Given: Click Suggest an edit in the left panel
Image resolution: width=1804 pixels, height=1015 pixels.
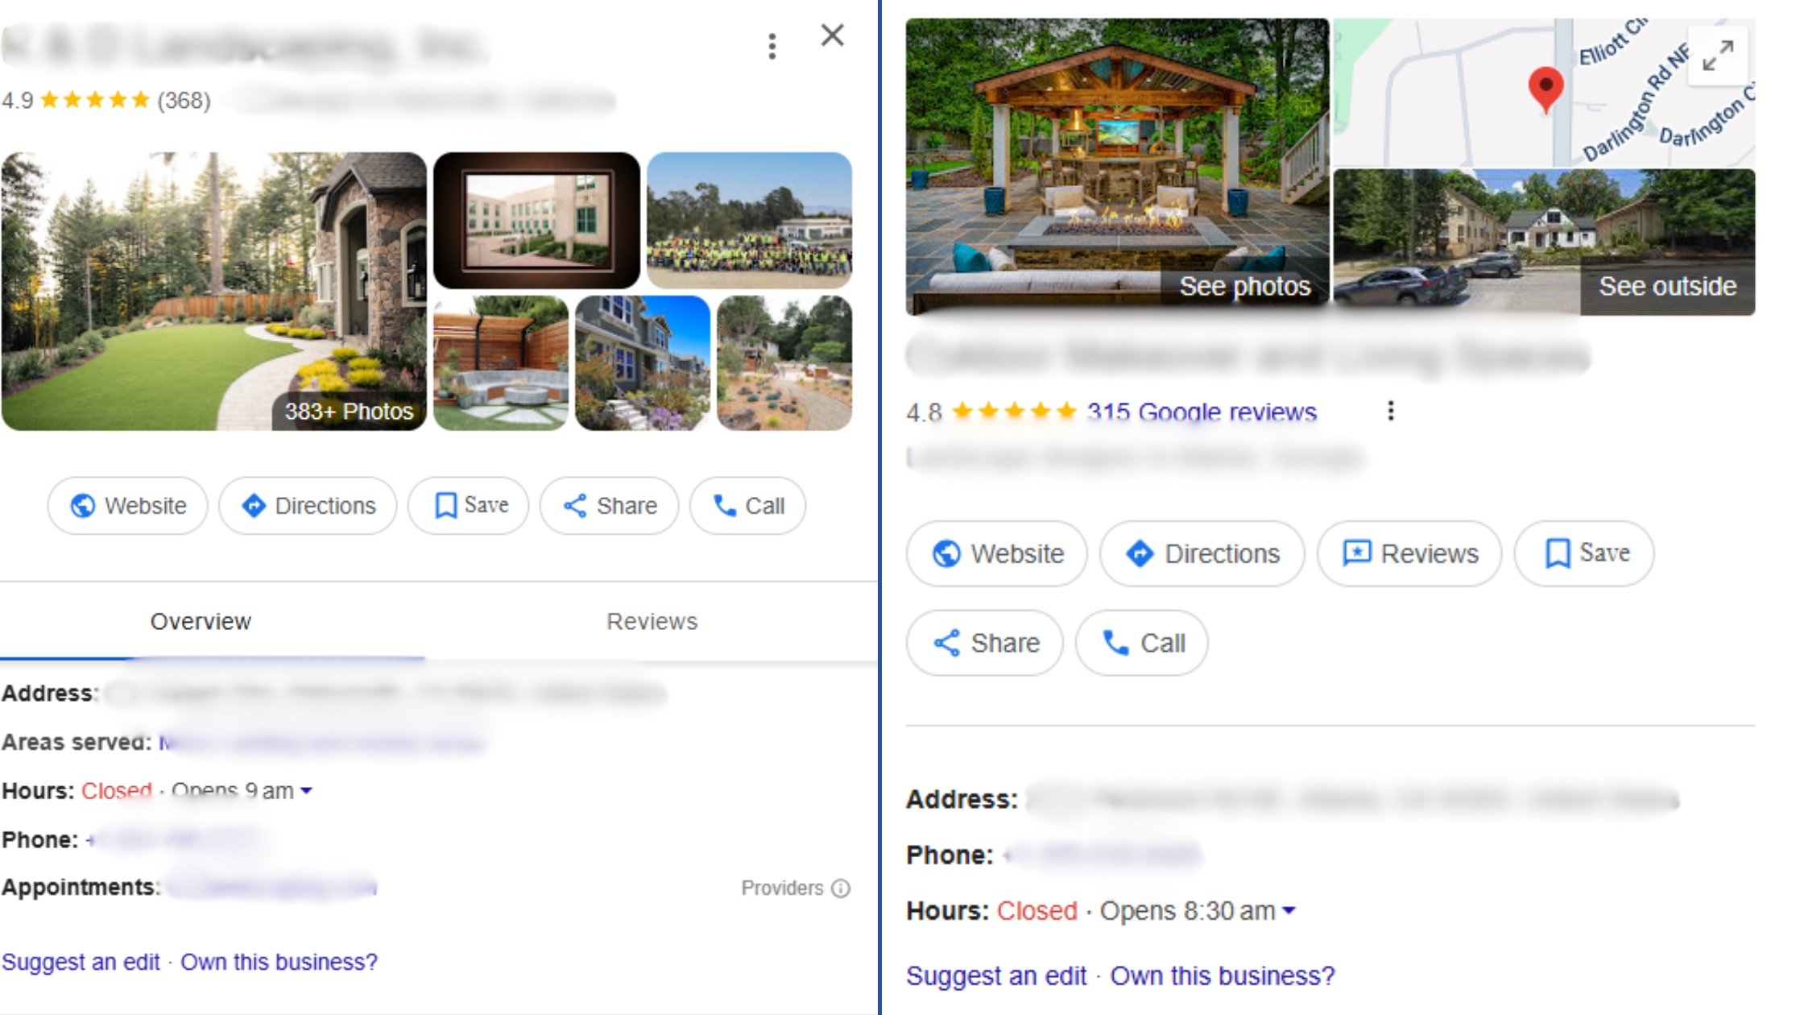Looking at the screenshot, I should coord(81,962).
